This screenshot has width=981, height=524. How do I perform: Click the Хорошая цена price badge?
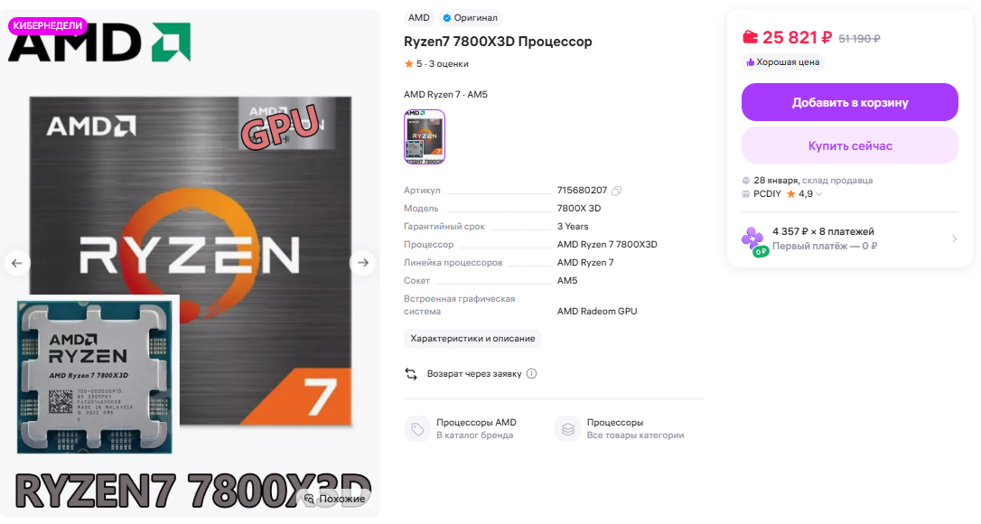[782, 62]
